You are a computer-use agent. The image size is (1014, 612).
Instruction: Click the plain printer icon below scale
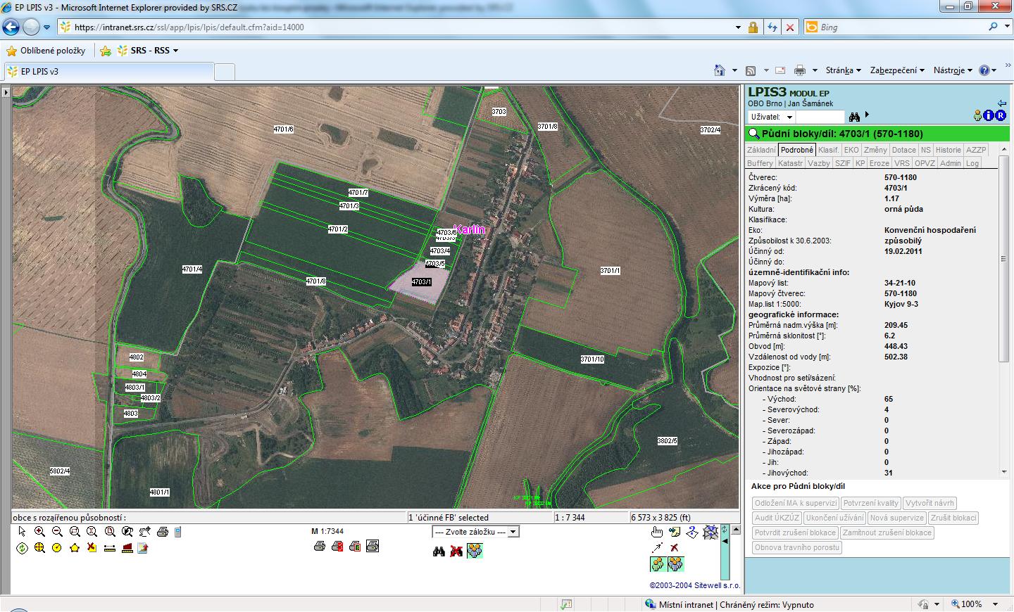(x=320, y=546)
